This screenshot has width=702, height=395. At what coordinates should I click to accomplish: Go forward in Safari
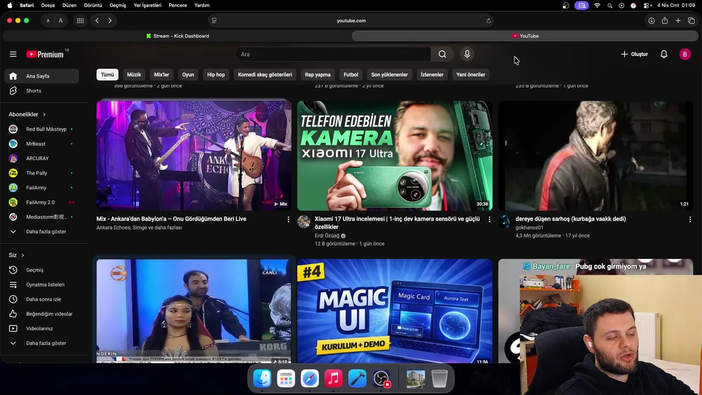point(110,21)
